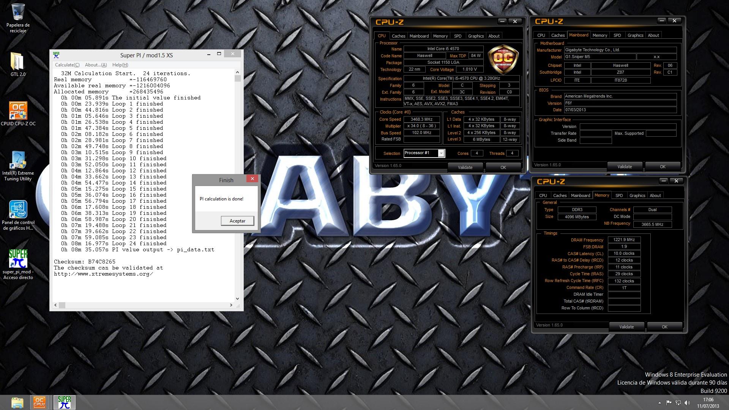The image size is (729, 410).
Task: Click Validate in CPU-Z Mainboard window
Action: (625, 167)
